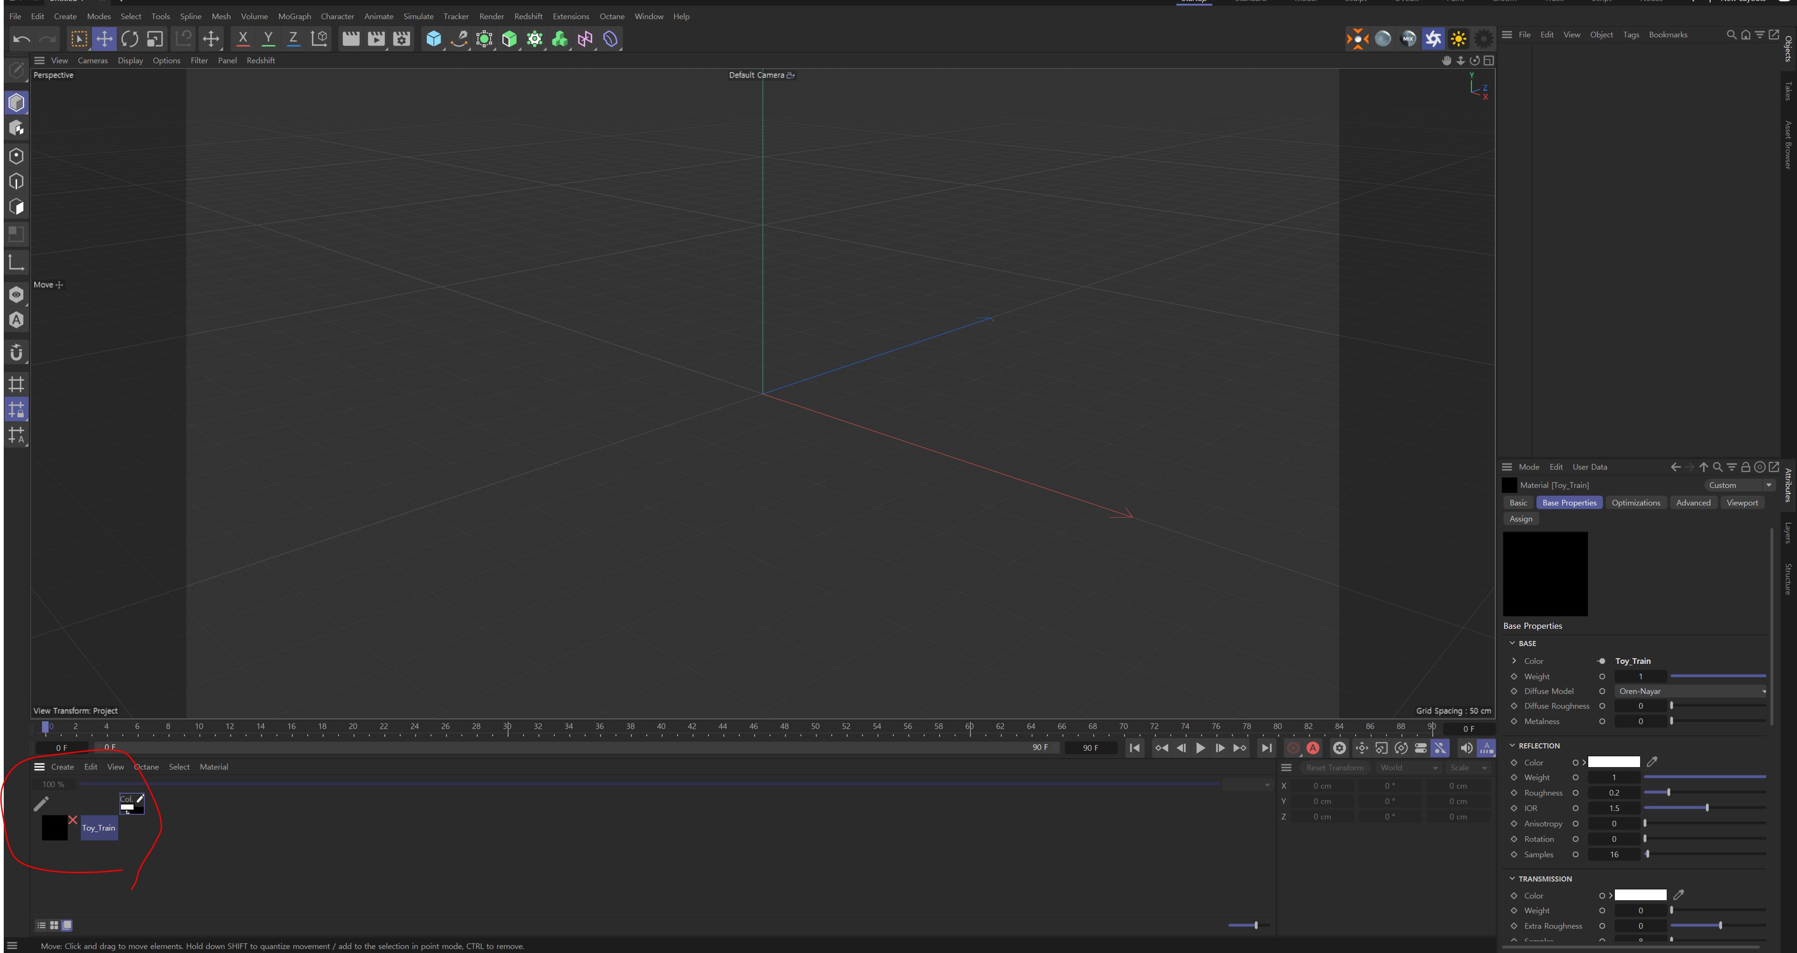This screenshot has height=953, width=1797.
Task: Click the Octane glossy sphere material icon
Action: click(x=1383, y=39)
